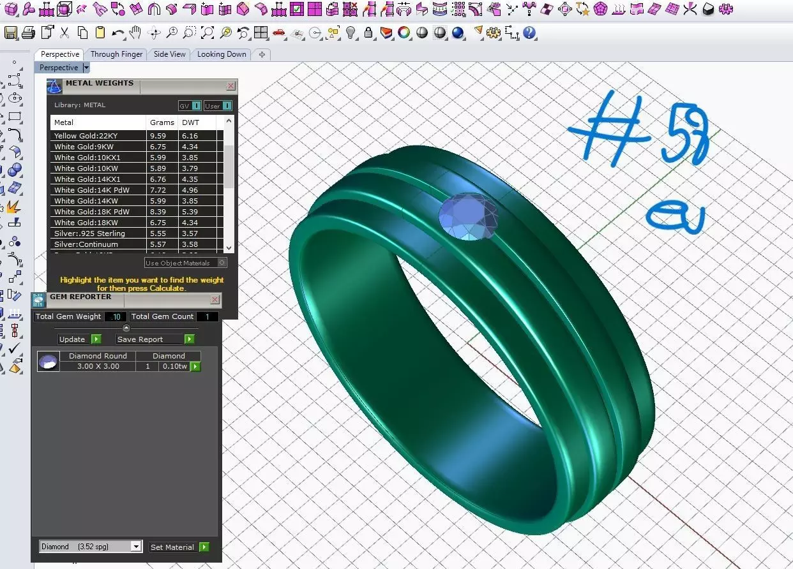The height and width of the screenshot is (569, 793).
Task: Select the White Gold:18KW row
Action: tap(137, 223)
